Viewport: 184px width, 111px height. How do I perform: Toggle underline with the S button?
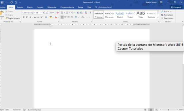pyautogui.click(x=30, y=17)
